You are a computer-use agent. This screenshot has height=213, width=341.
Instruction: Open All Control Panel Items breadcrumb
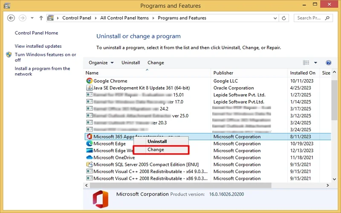coord(124,18)
